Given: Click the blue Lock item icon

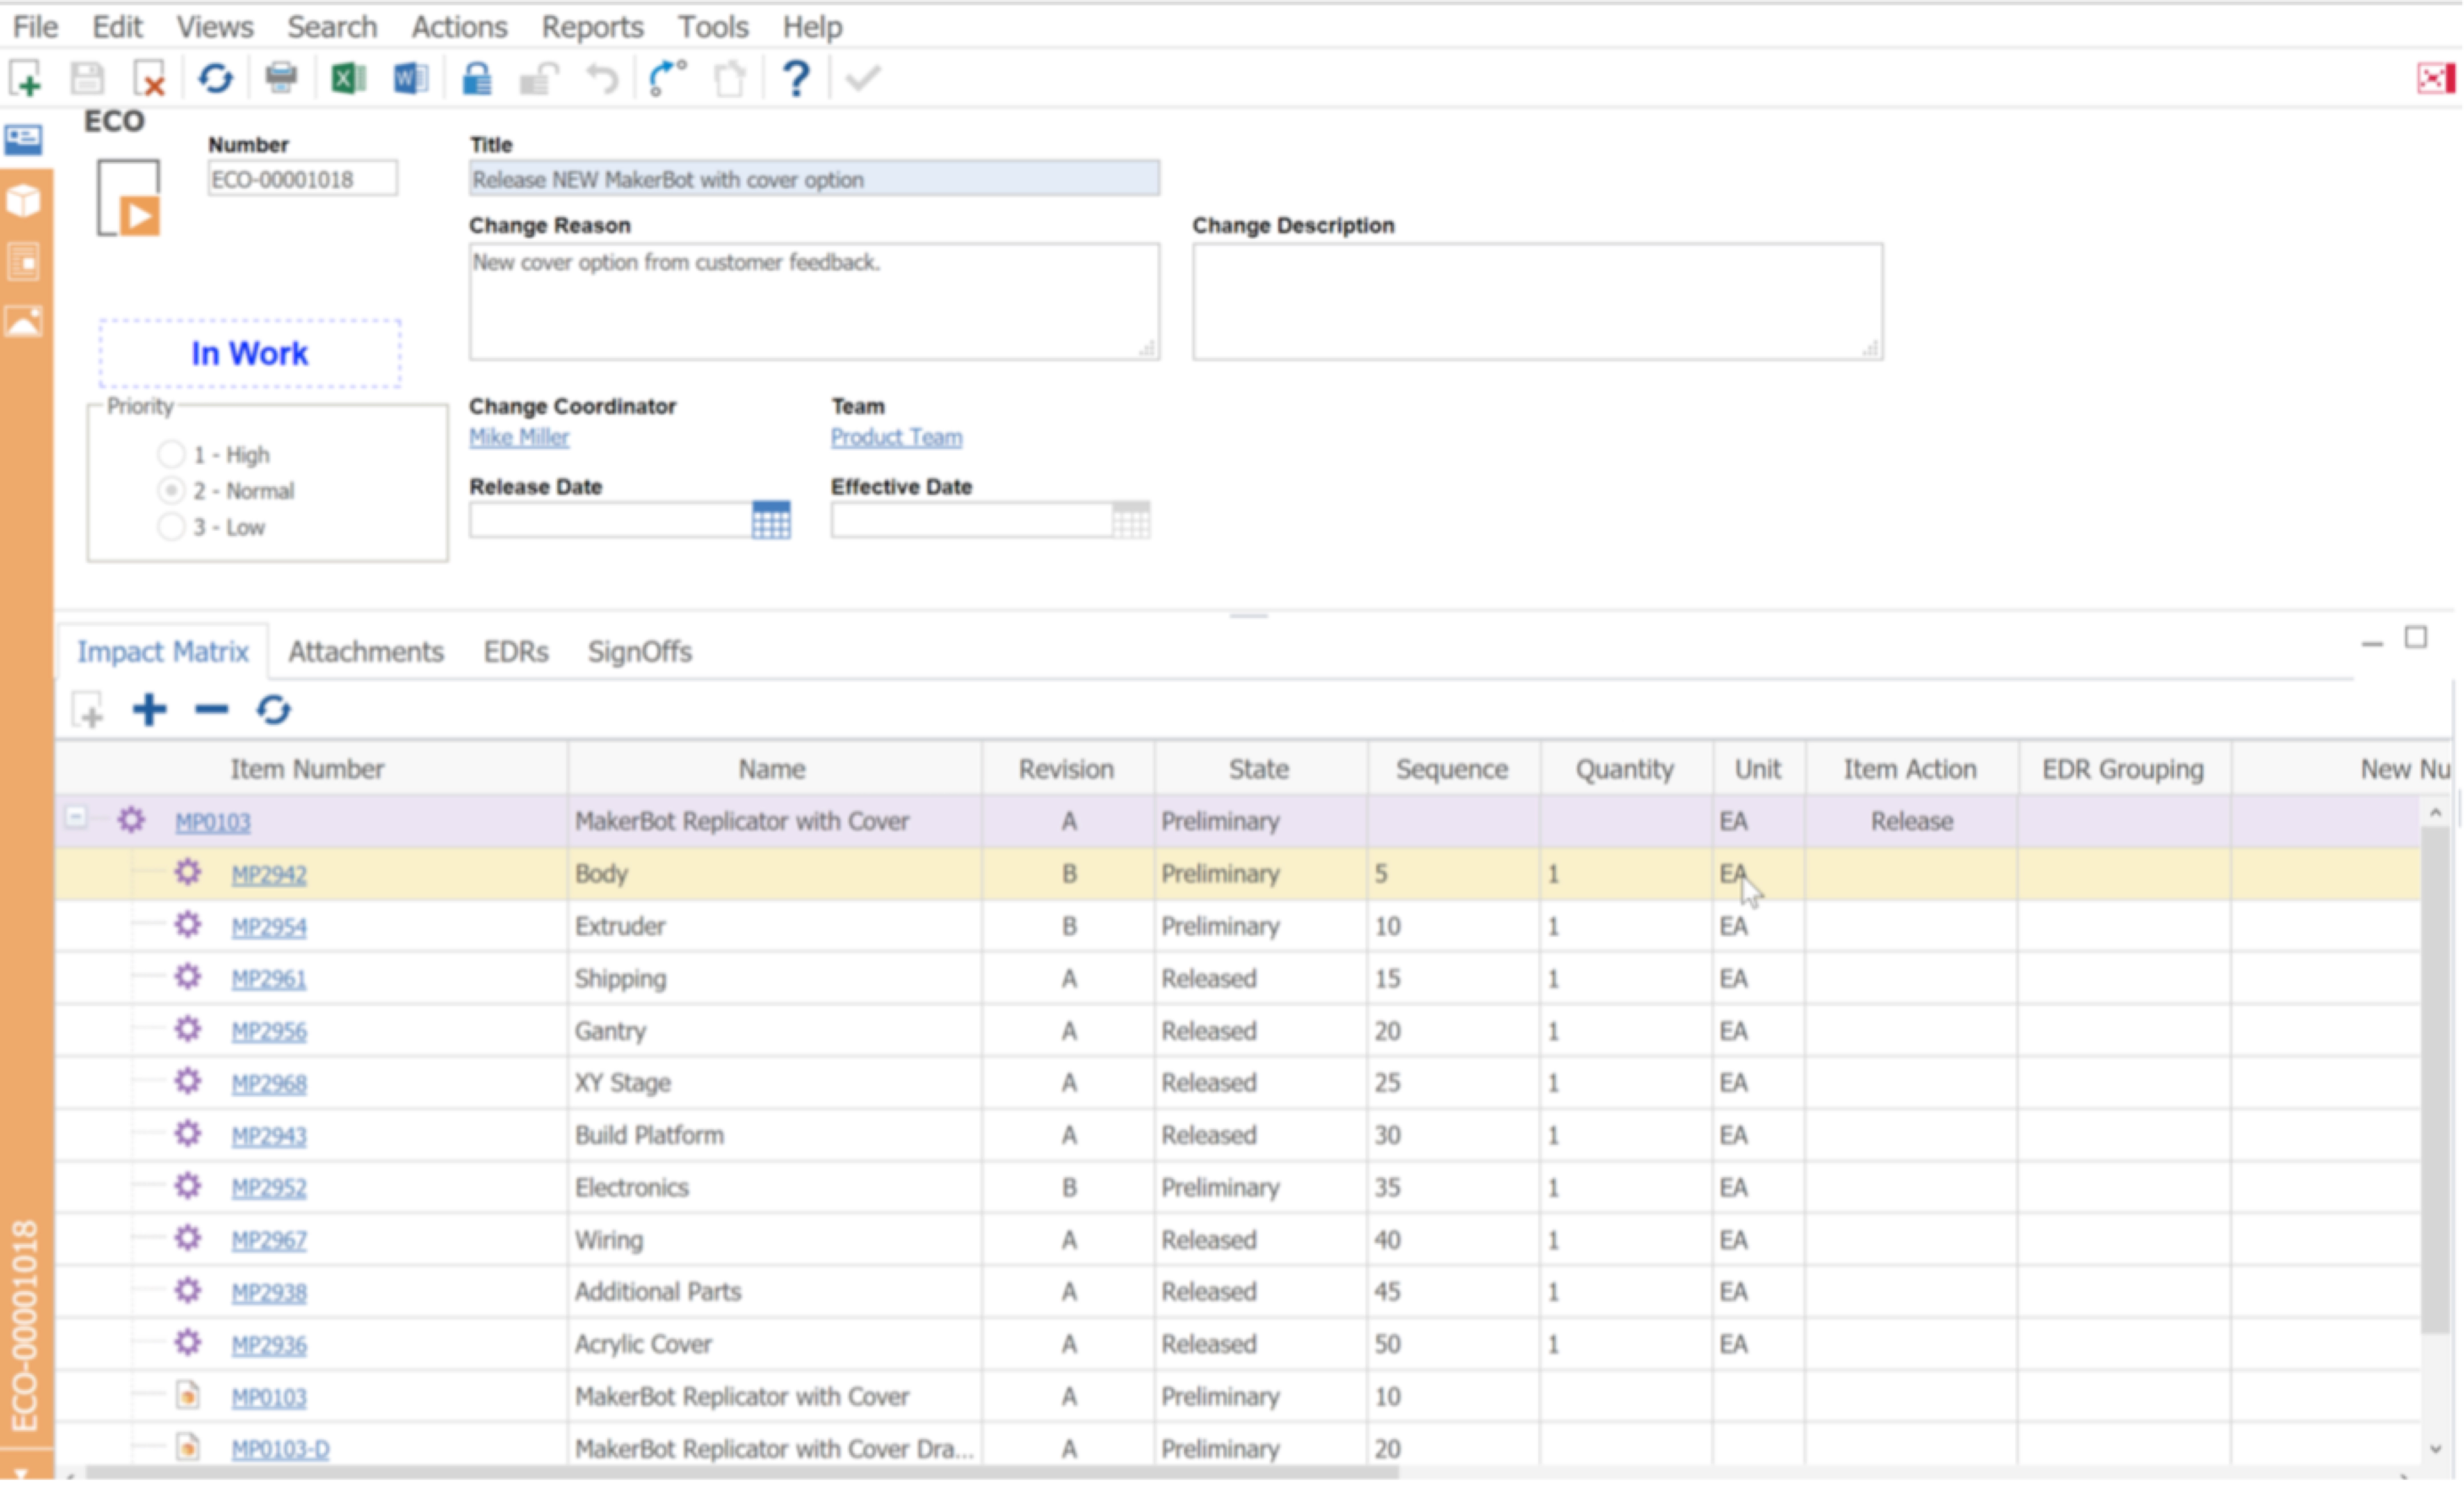Looking at the screenshot, I should pyautogui.click(x=477, y=78).
